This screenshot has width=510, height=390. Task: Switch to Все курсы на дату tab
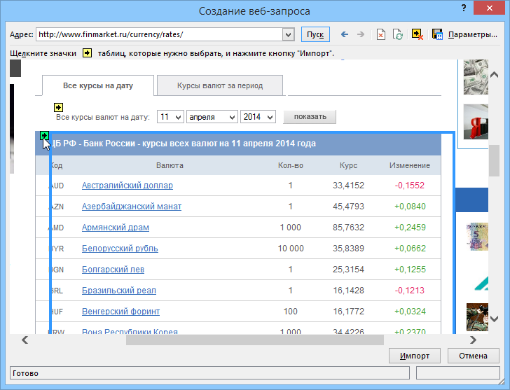(x=98, y=85)
